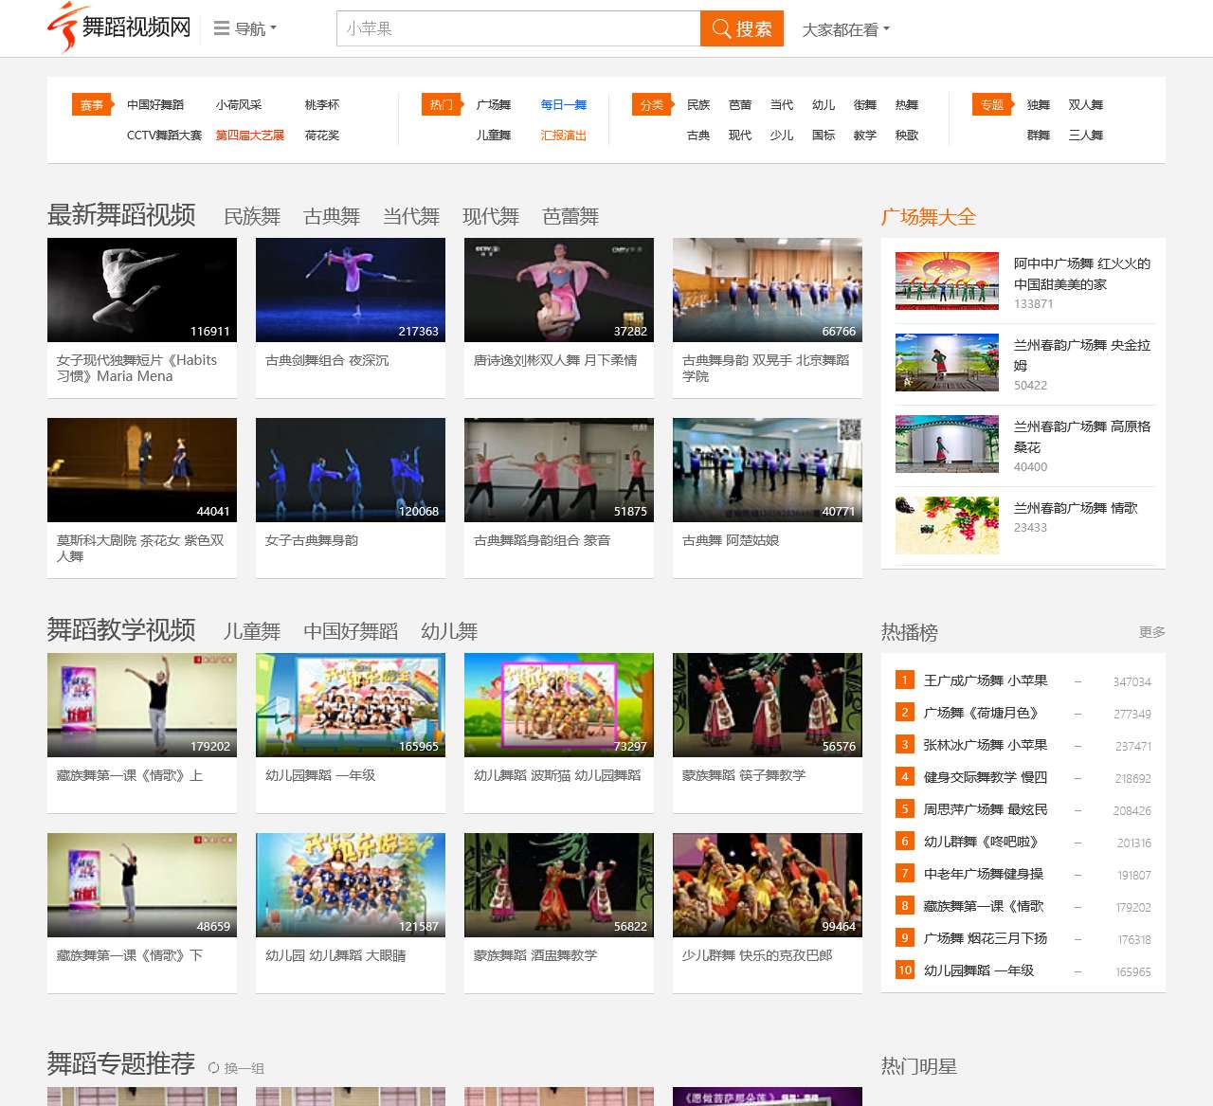Click the orange 赛事 category tag
This screenshot has height=1106, width=1213.
point(92,105)
